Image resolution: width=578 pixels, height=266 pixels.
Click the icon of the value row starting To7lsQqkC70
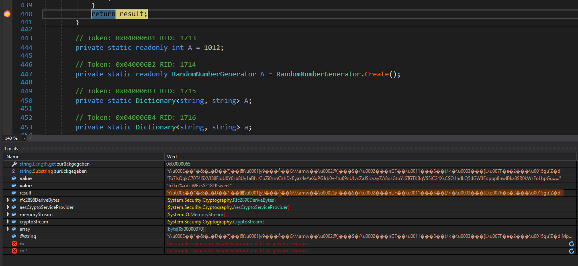click(x=14, y=178)
